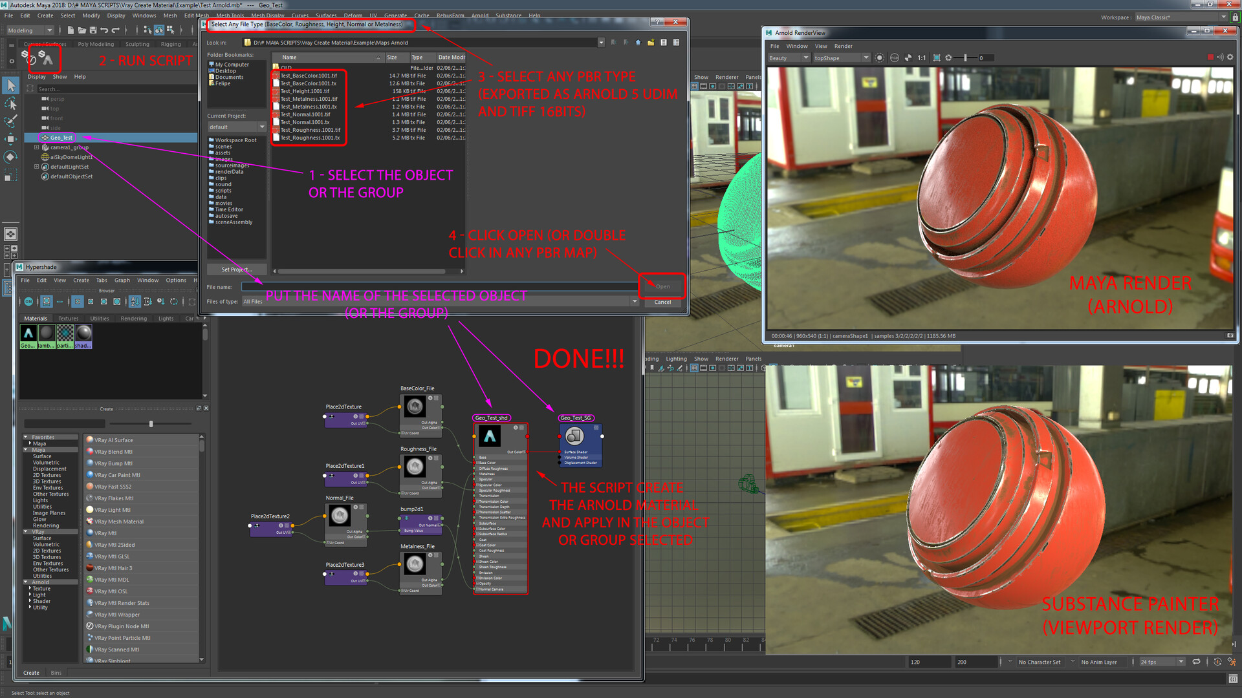Toggle the red record indicator in RenderView toolbar
This screenshot has height=698, width=1242.
(x=1210, y=57)
